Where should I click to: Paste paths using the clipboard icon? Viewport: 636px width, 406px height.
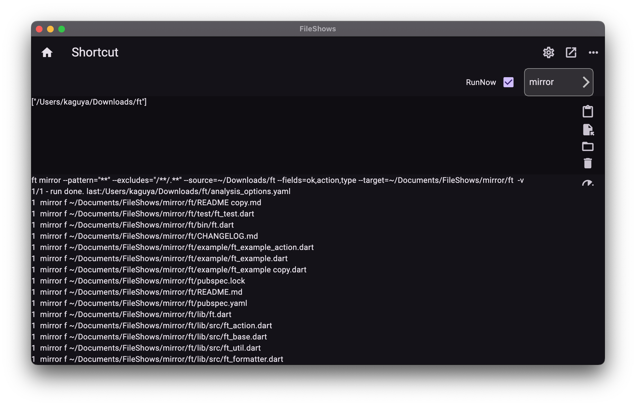point(588,111)
